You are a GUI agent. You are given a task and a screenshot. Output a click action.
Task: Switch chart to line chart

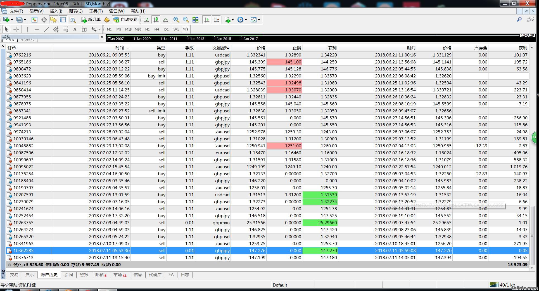click(165, 20)
